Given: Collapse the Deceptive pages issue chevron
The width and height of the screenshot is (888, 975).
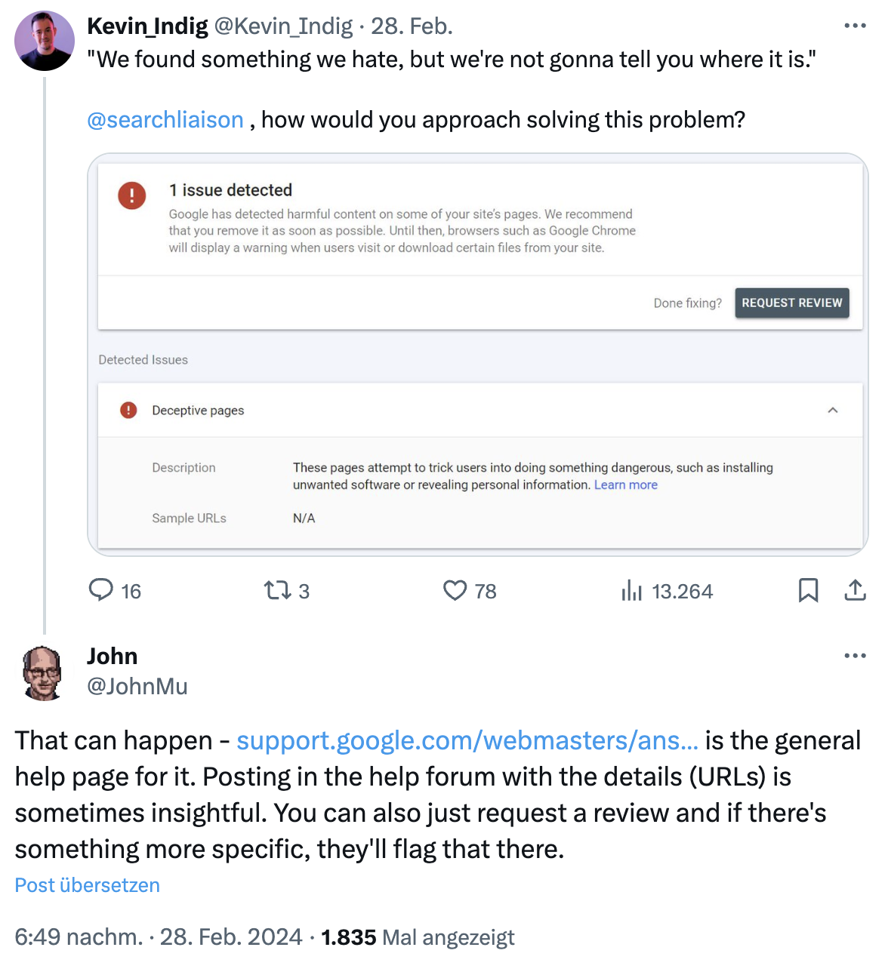Looking at the screenshot, I should click(833, 411).
